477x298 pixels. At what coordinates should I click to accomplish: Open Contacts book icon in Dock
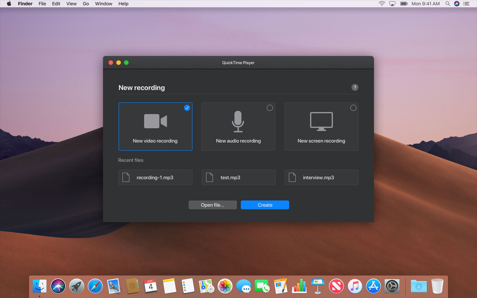[132, 286]
